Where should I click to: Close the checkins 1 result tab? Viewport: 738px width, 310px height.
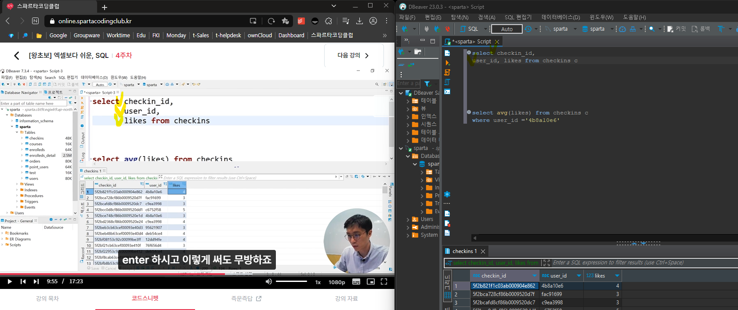[x=483, y=251]
